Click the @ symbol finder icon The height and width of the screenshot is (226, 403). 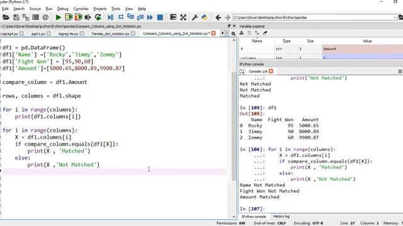45,18
